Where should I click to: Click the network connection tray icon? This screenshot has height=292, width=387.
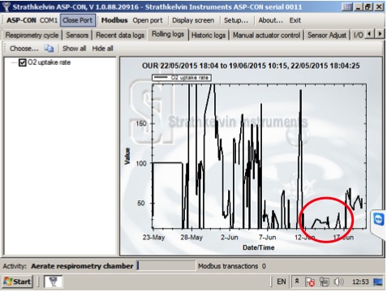pyautogui.click(x=325, y=281)
